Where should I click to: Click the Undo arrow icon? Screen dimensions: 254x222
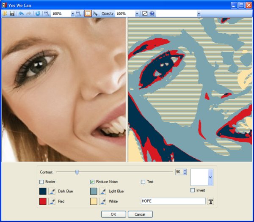coord(21,14)
